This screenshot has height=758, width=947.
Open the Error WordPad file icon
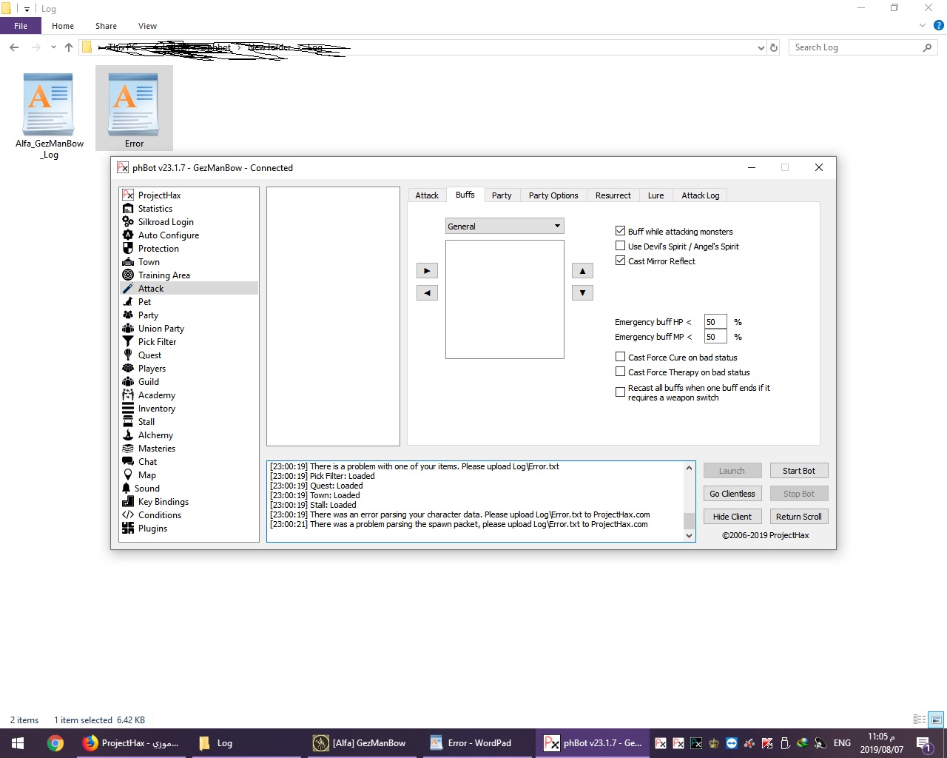(x=134, y=102)
